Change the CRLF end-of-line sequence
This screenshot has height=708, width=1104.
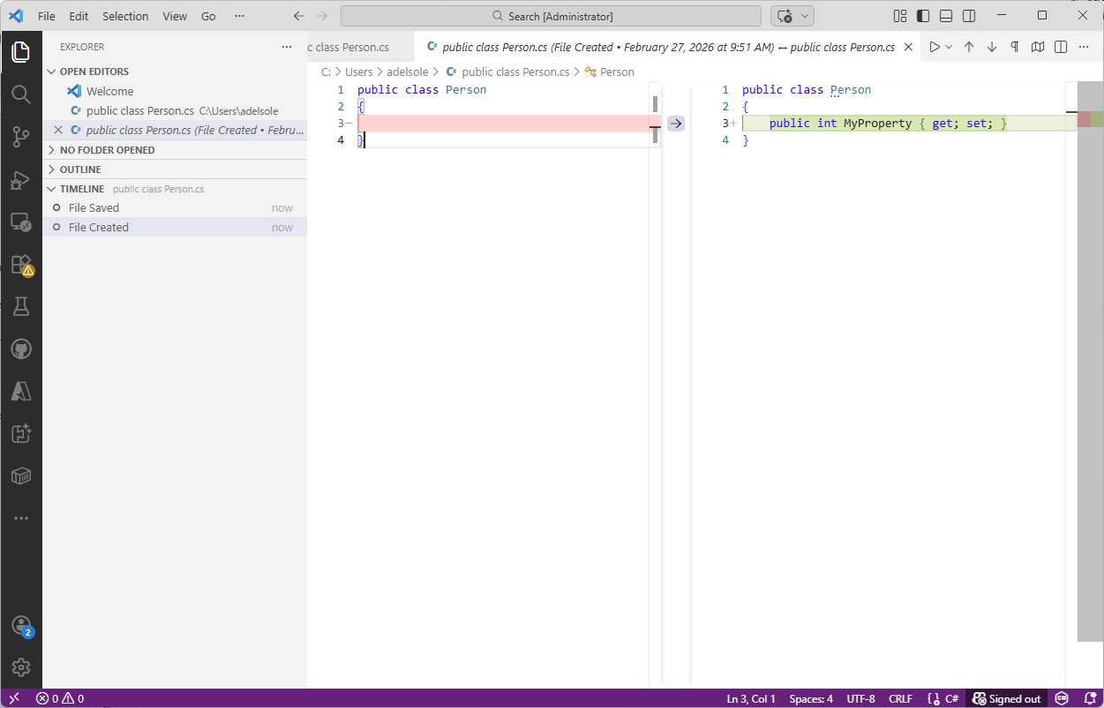[x=900, y=698]
